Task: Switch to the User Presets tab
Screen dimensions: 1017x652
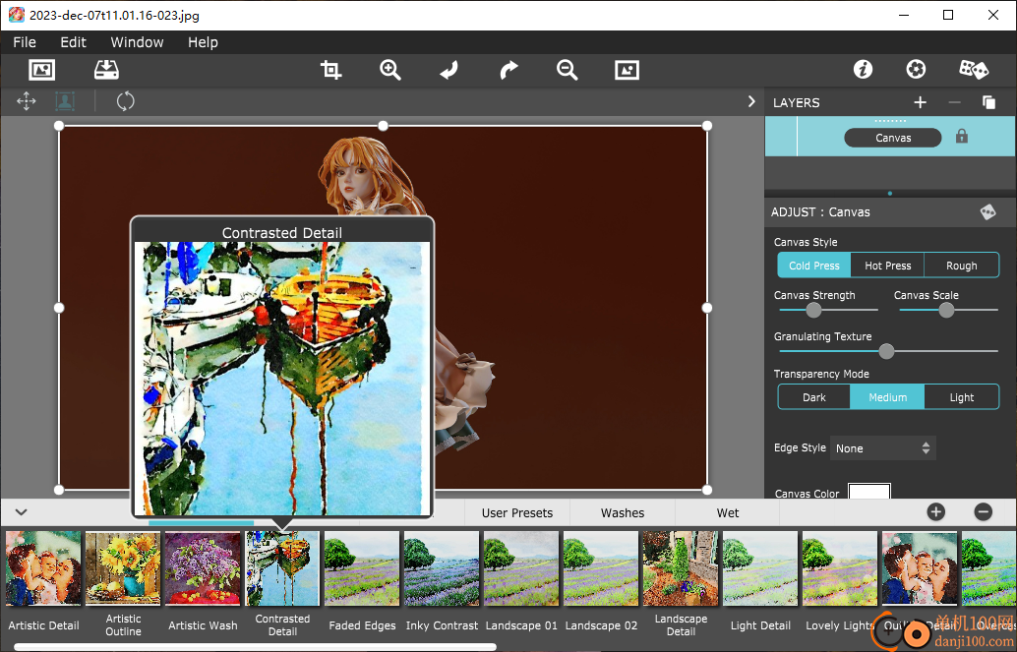Action: (517, 512)
